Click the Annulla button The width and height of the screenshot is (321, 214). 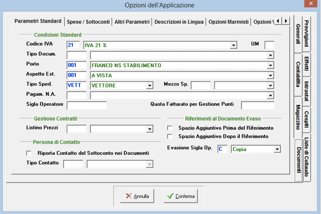click(137, 196)
